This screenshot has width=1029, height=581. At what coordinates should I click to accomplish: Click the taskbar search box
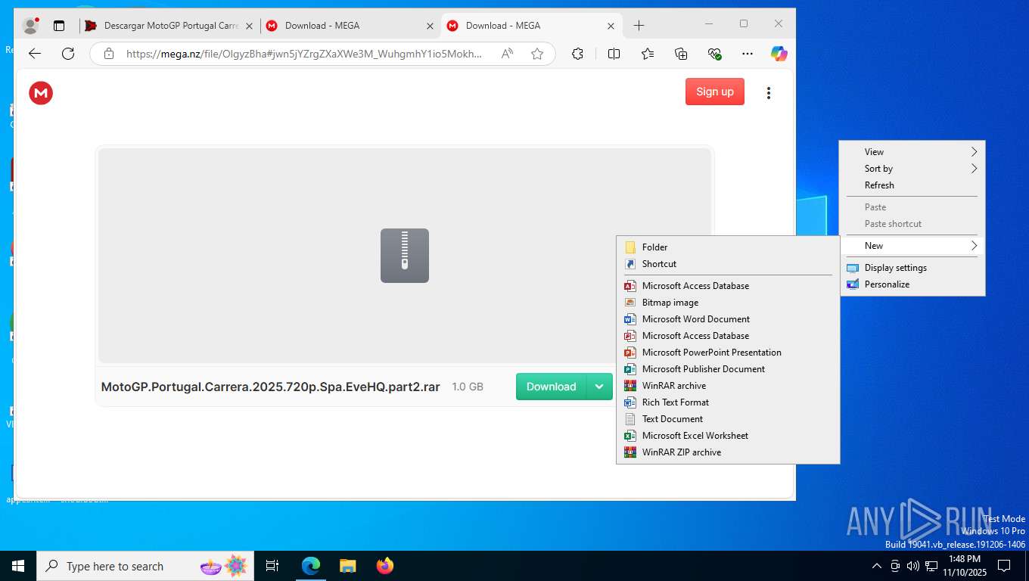click(145, 566)
